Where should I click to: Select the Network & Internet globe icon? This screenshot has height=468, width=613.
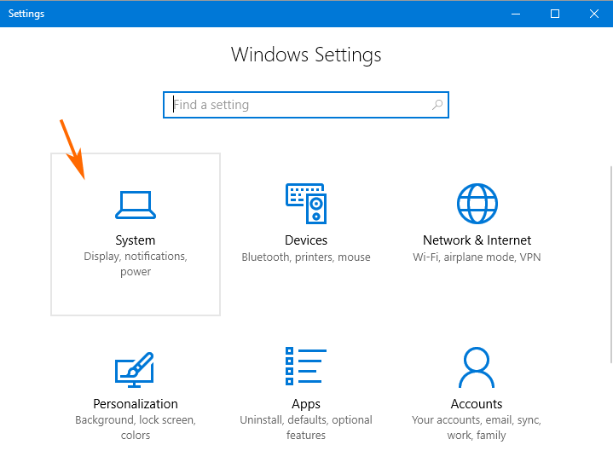[x=477, y=204]
